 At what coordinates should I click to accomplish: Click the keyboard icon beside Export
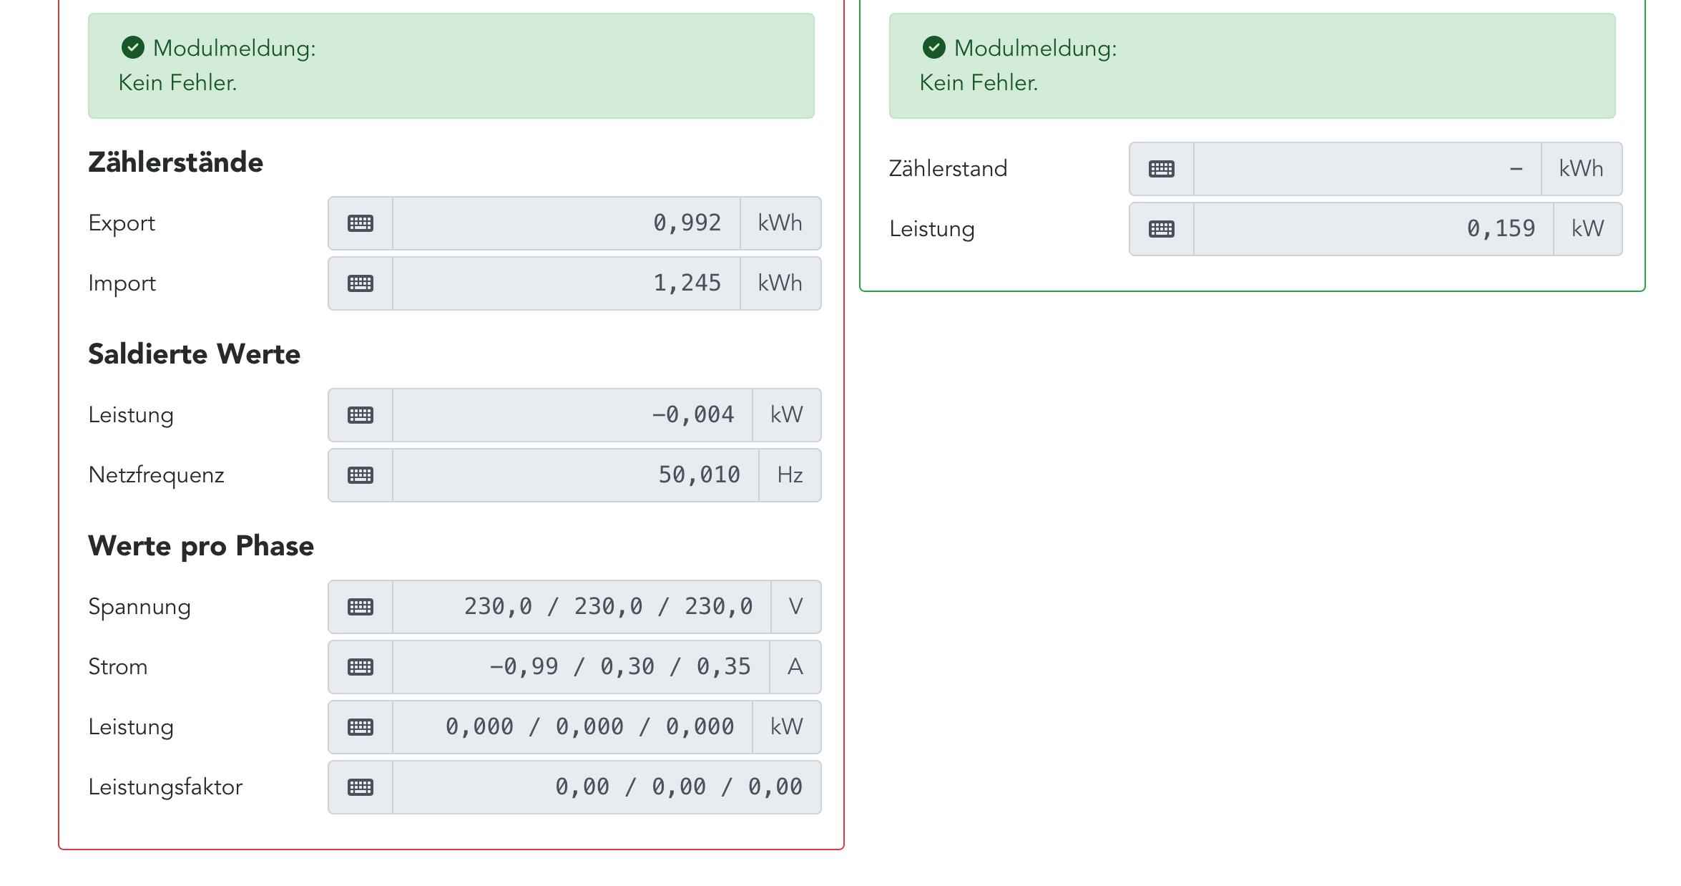[x=361, y=223]
